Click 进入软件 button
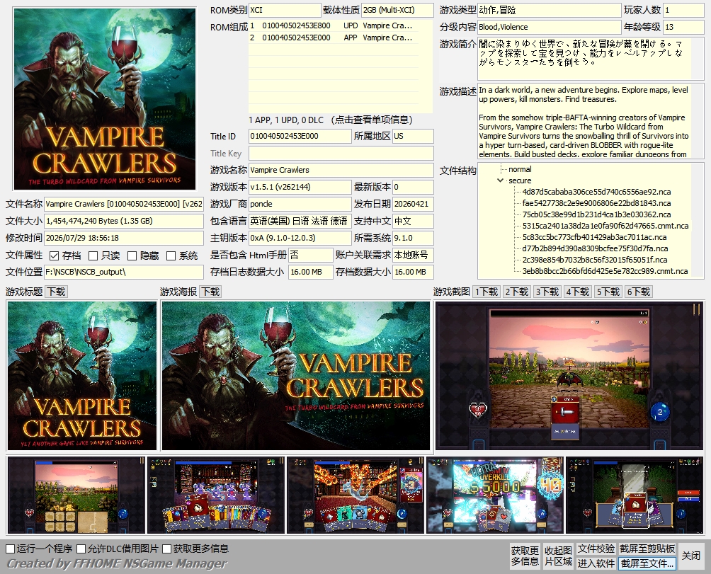 point(596,563)
